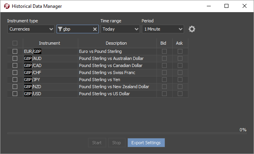
Task: Click the download progress bar
Action: coord(127,133)
